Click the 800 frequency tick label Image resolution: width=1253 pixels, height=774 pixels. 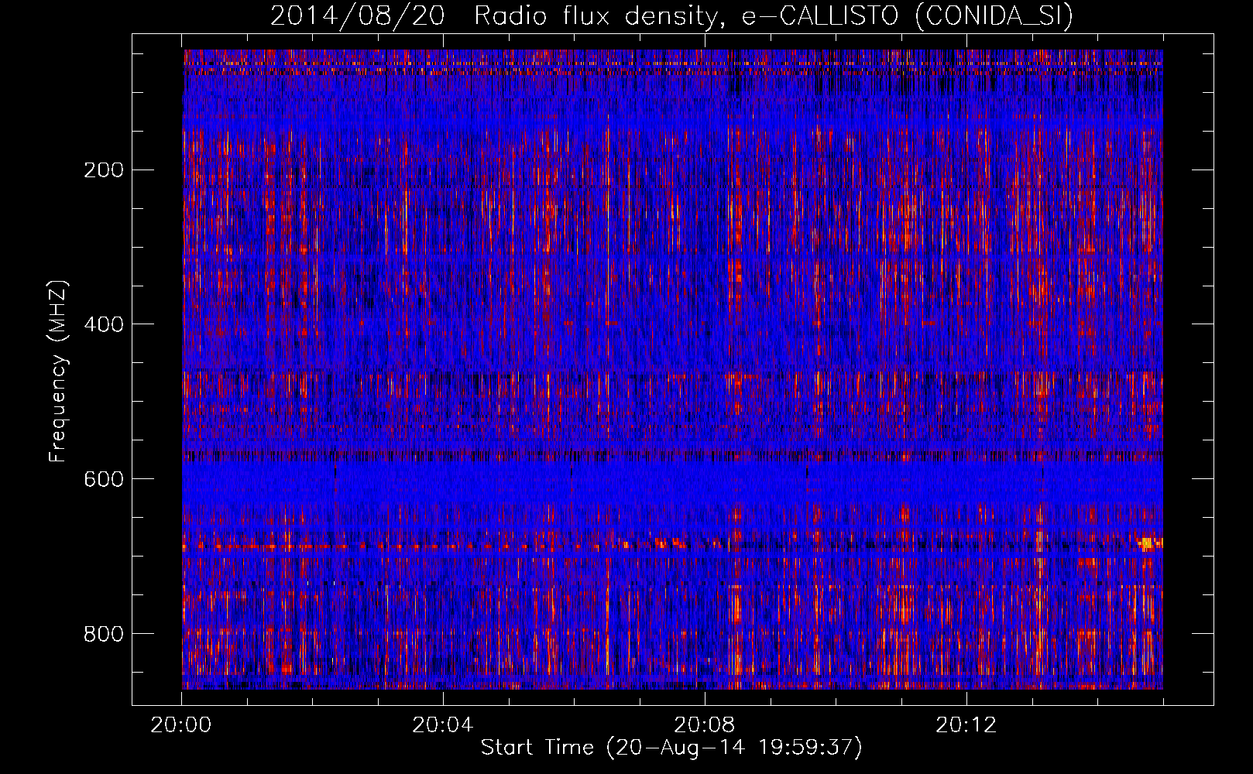coord(104,634)
